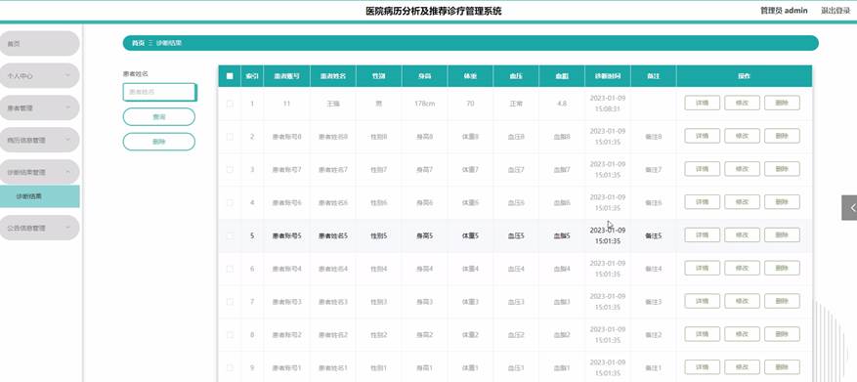Click 删除 for 患者姓名2 row
Screen dimensions: 857x382
click(x=782, y=334)
